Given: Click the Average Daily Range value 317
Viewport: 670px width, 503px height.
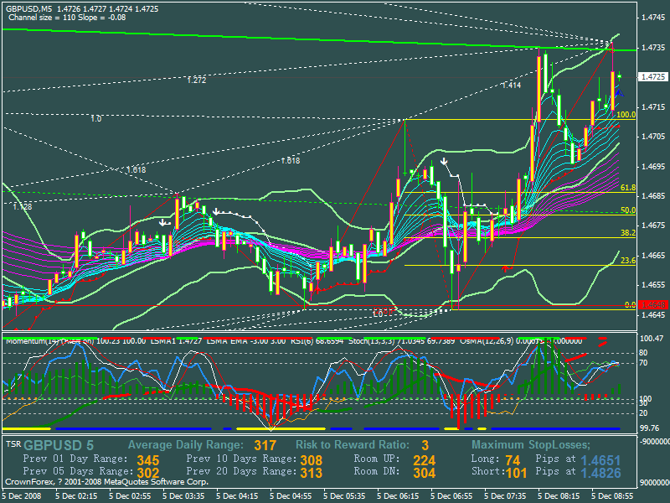Looking at the screenshot, I should click(265, 445).
